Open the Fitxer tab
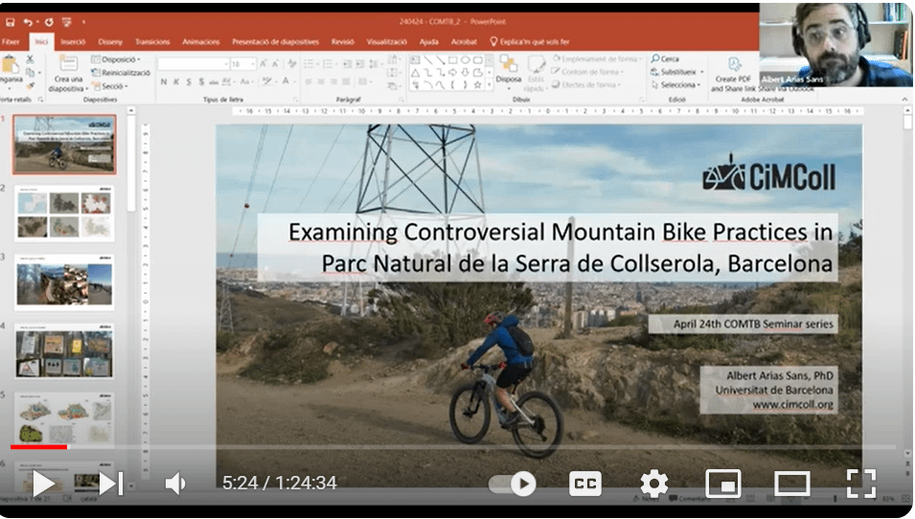 (11, 42)
